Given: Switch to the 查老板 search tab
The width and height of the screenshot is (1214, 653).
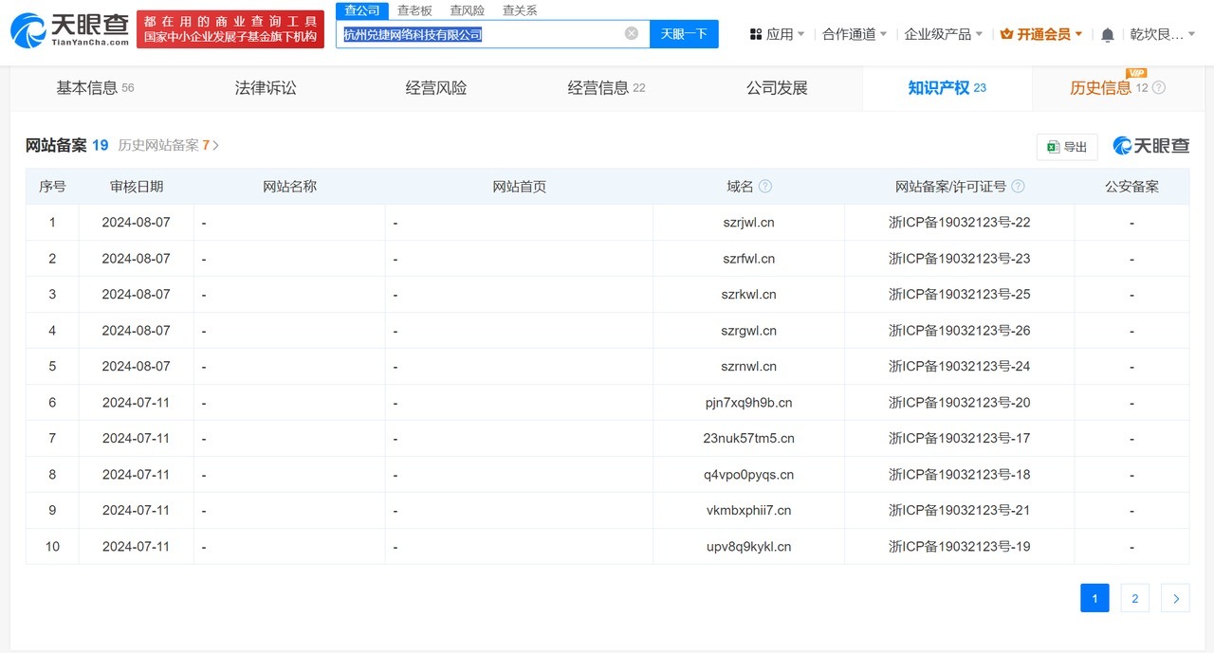Looking at the screenshot, I should click(x=413, y=10).
